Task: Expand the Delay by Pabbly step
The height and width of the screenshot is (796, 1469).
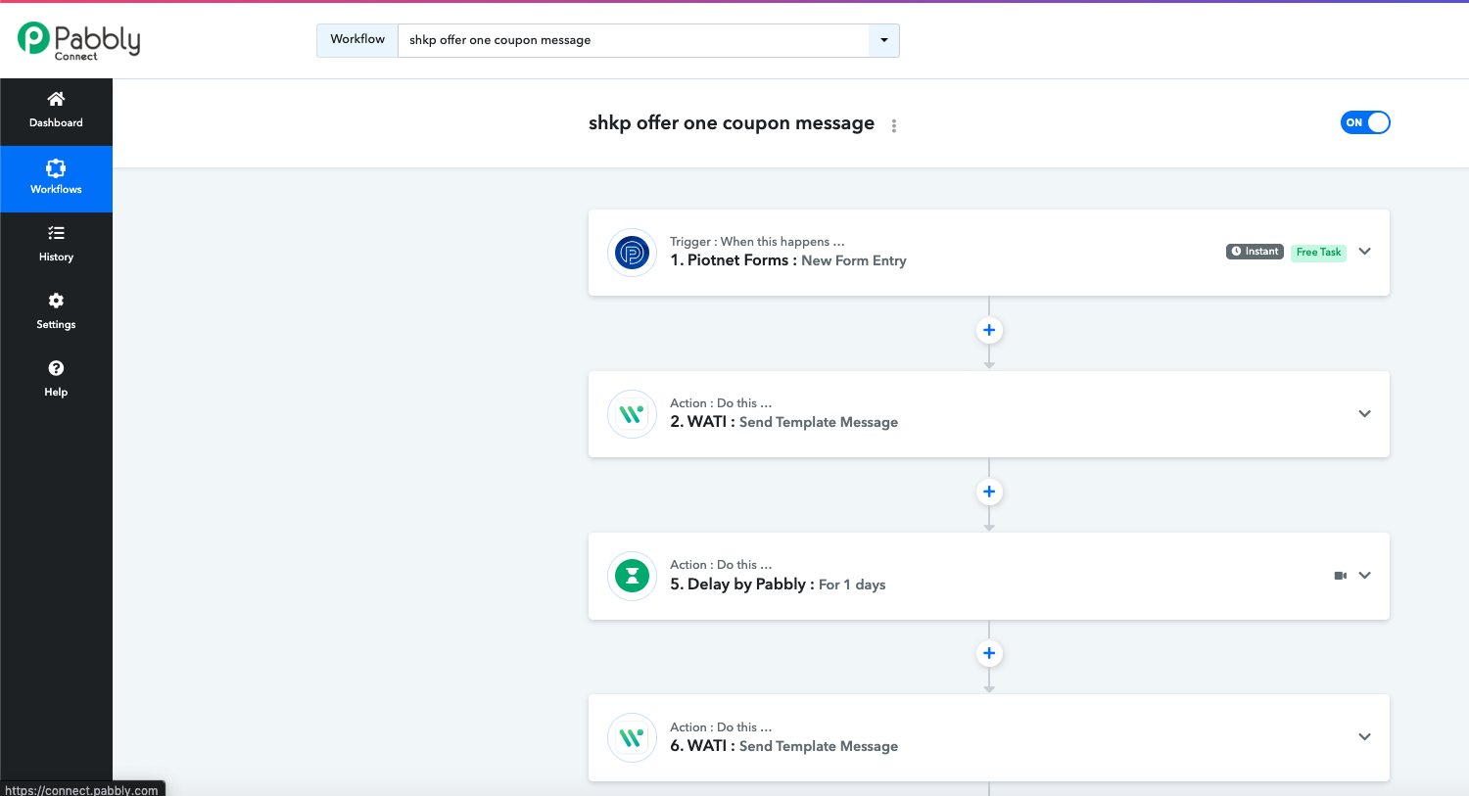Action: tap(1365, 575)
